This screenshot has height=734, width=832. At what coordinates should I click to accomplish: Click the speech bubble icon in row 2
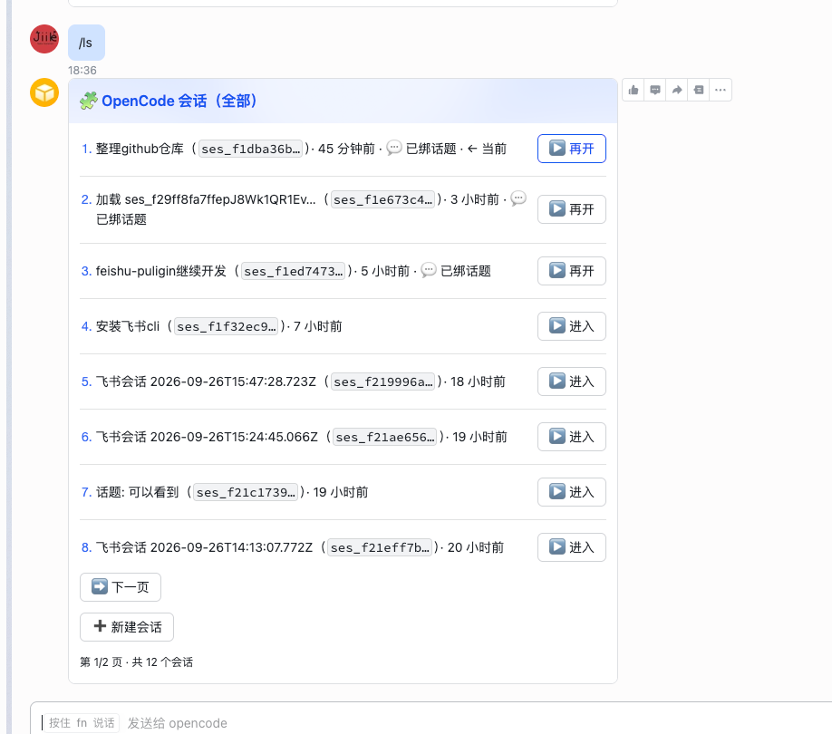[x=518, y=198]
